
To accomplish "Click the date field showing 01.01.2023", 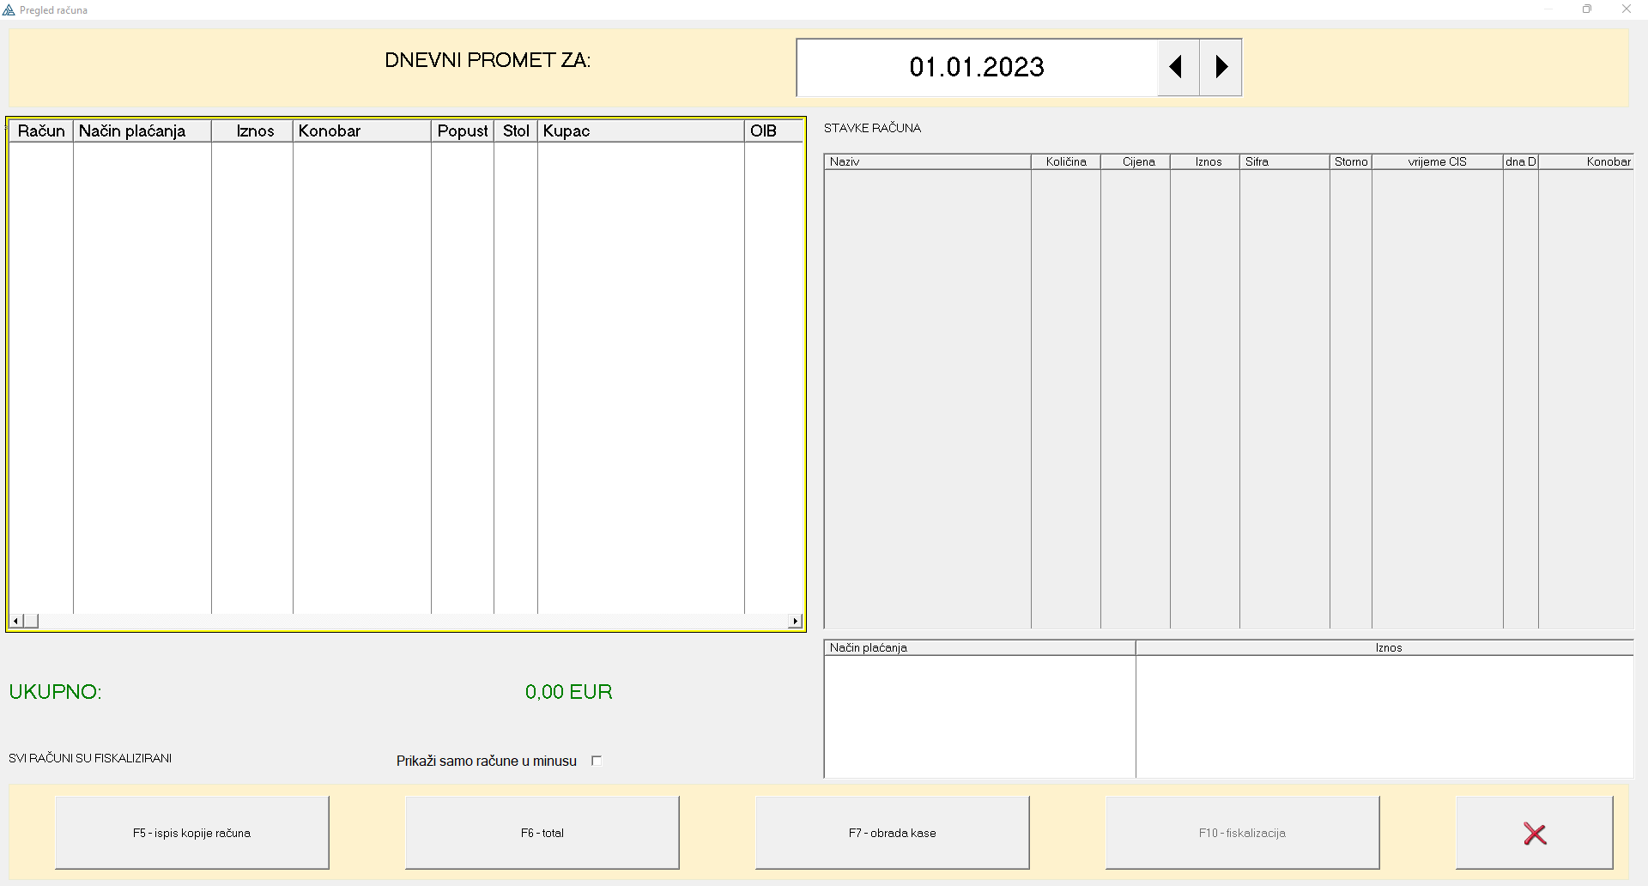I will (976, 67).
